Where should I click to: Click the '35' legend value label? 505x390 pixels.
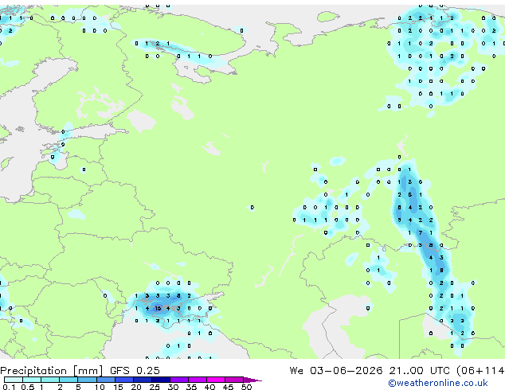point(191,387)
